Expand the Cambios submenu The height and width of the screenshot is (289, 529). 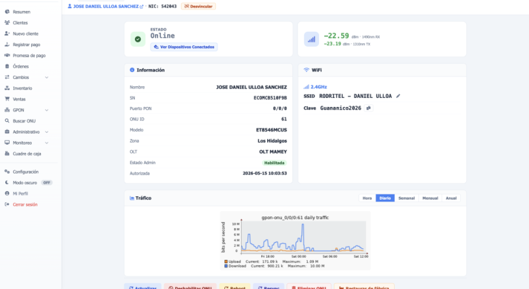(47, 77)
